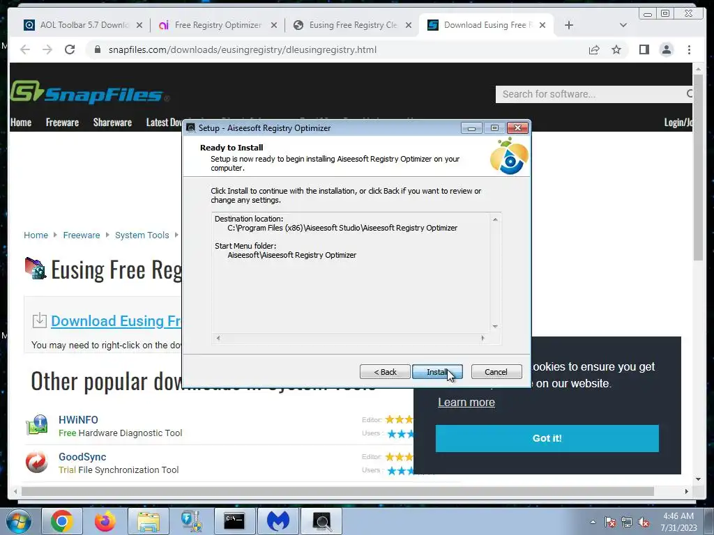Click the Home breadcrumb link
This screenshot has width=714, height=535.
(x=36, y=235)
